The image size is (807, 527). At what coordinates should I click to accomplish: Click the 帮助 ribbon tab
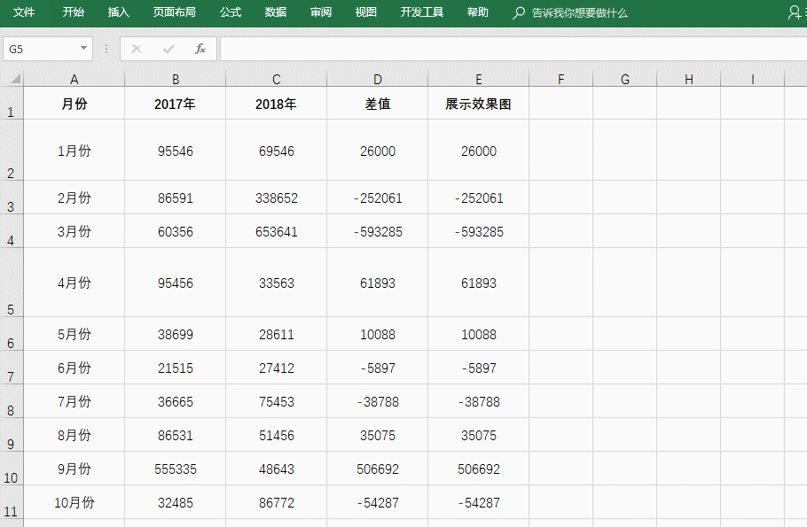pos(477,13)
